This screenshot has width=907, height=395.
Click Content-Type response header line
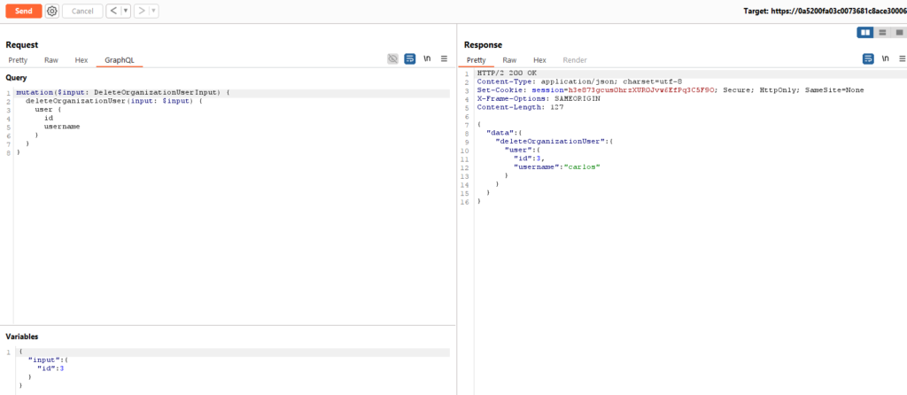[x=579, y=81]
